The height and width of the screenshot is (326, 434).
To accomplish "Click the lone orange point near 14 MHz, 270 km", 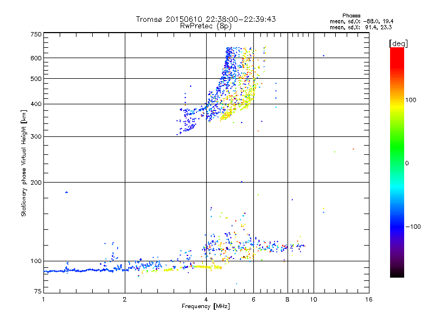I will pos(354,149).
